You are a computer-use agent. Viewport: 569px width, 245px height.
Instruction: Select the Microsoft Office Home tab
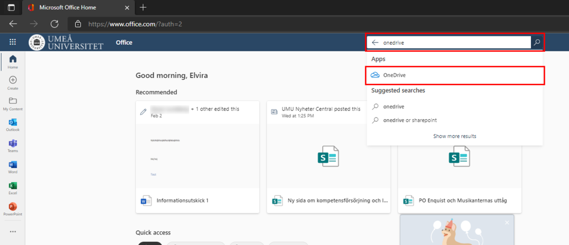point(78,8)
